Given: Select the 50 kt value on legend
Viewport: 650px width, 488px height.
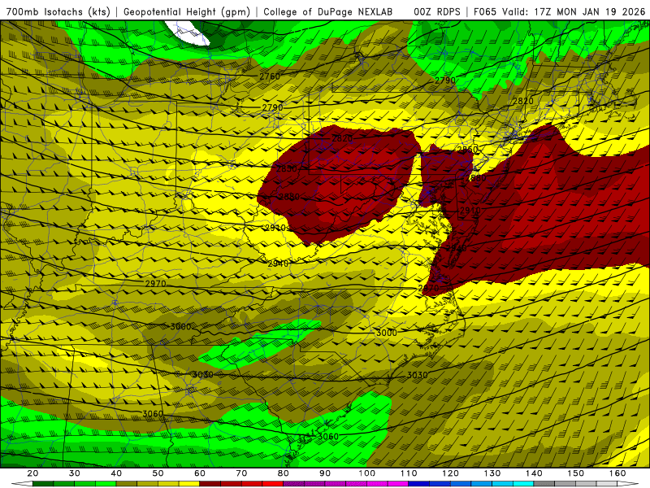Looking at the screenshot, I should coord(158,473).
